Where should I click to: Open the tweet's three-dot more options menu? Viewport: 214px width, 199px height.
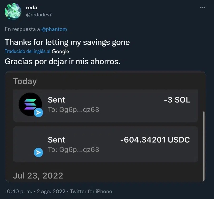202,8
